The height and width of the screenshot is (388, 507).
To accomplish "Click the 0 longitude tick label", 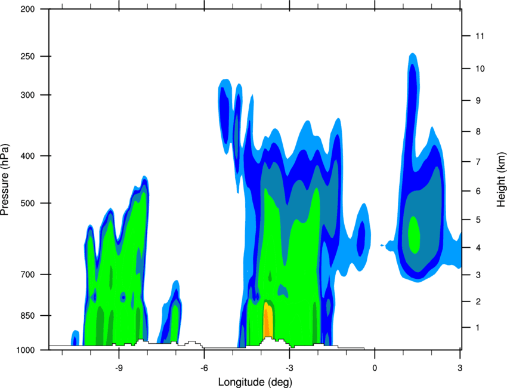I will coord(375,368).
